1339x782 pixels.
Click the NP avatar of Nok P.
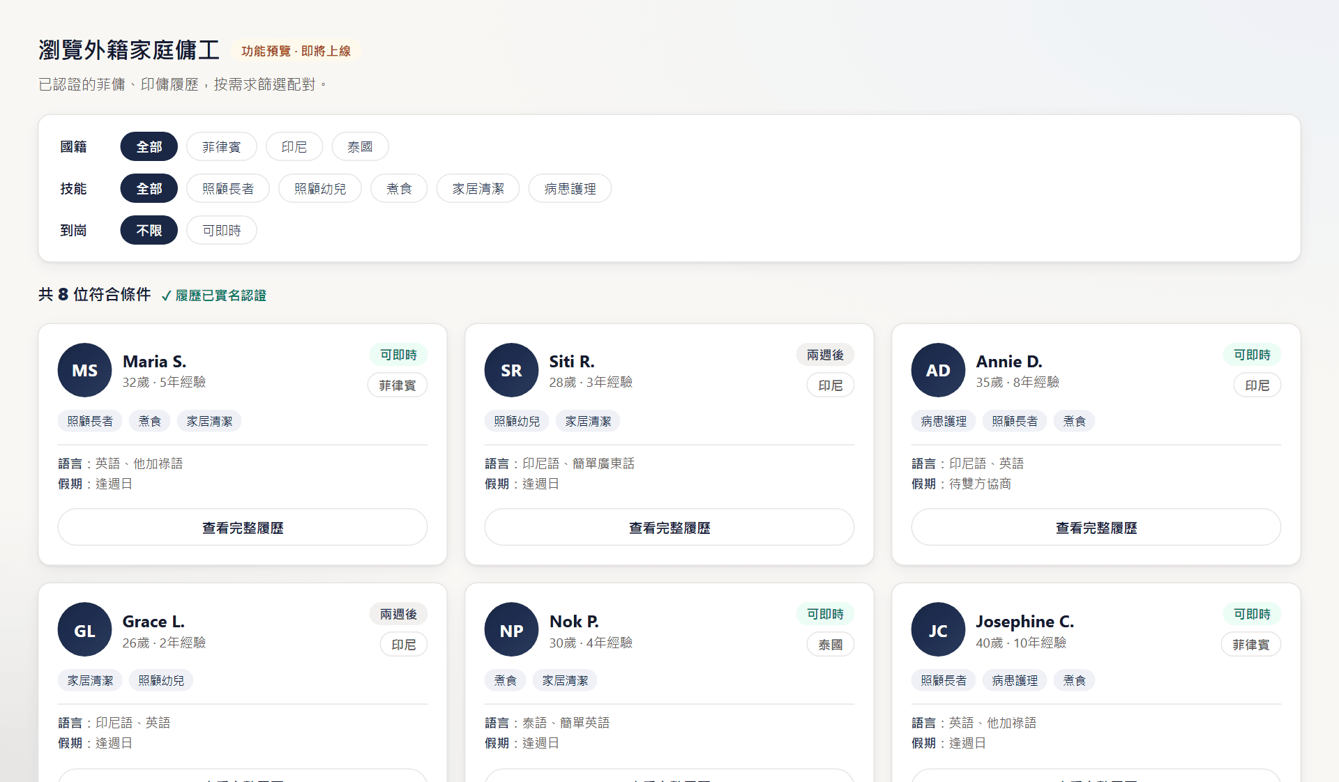(x=512, y=630)
